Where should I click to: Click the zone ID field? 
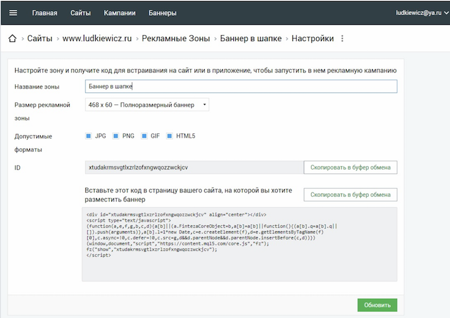click(194, 168)
